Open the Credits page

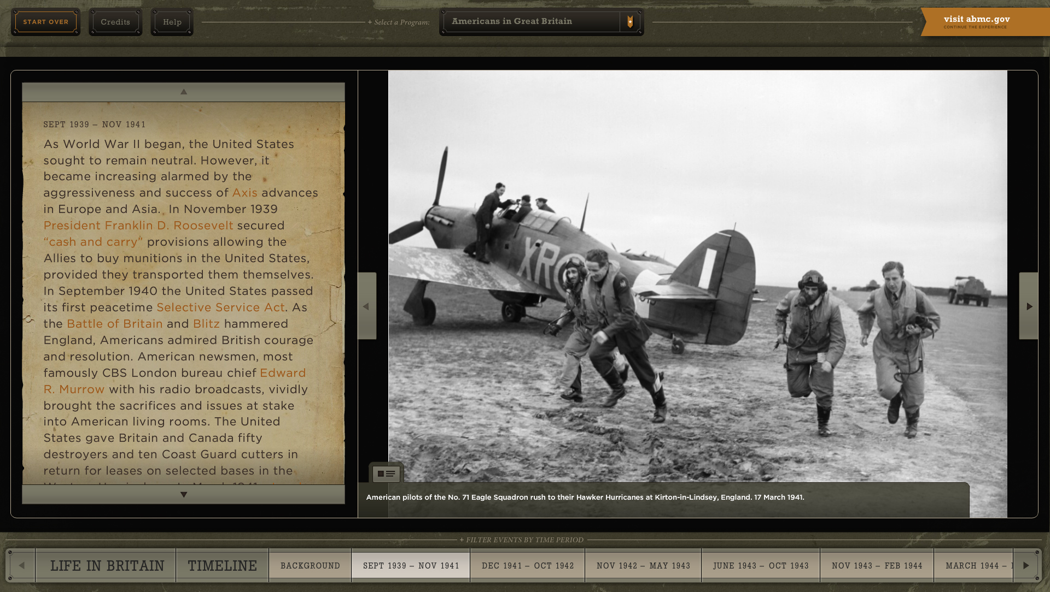pyautogui.click(x=115, y=22)
